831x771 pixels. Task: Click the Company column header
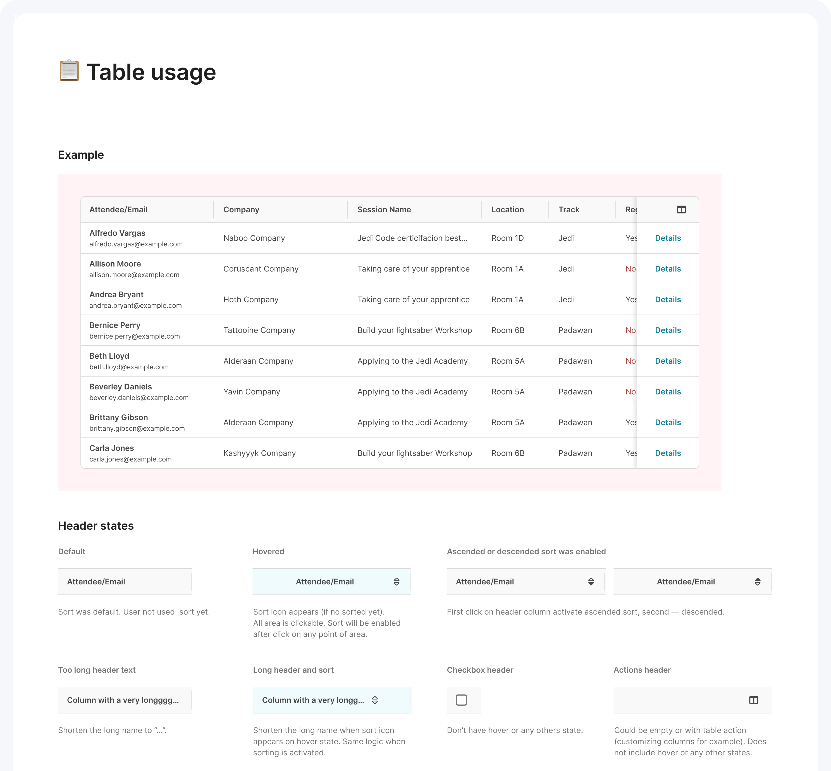click(x=281, y=210)
